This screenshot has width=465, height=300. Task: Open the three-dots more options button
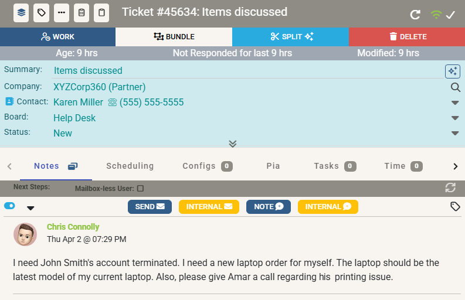pyautogui.click(x=62, y=13)
